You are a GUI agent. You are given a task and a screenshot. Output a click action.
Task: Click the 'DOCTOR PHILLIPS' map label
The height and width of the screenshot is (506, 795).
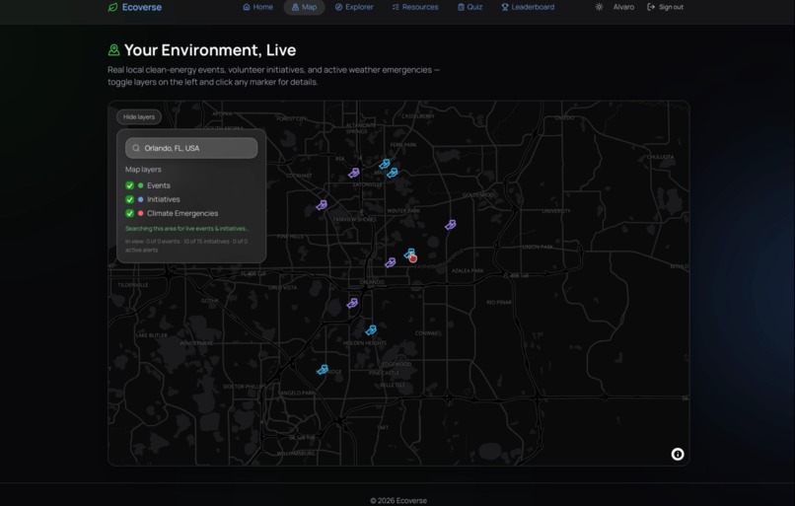[245, 387]
